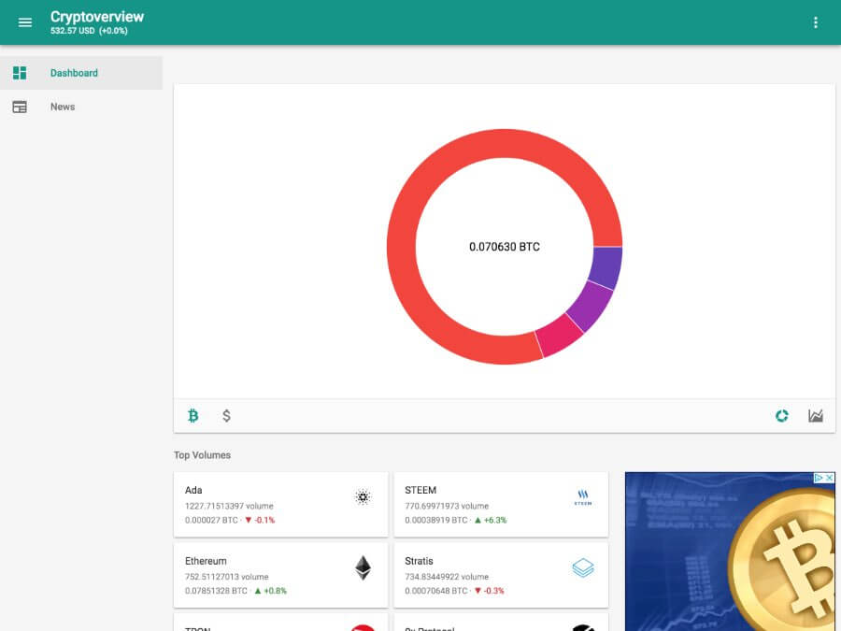841x631 pixels.
Task: Switch chart currency to Bitcoin
Action: coord(193,416)
